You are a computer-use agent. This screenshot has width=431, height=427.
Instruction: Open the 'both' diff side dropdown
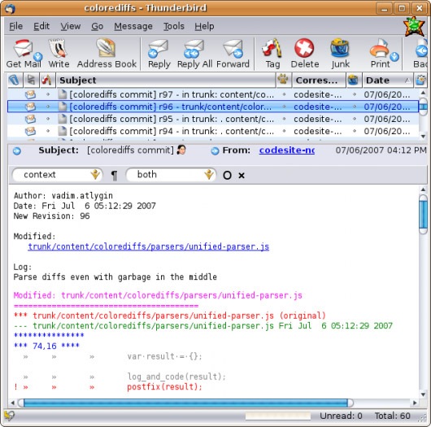pos(171,175)
